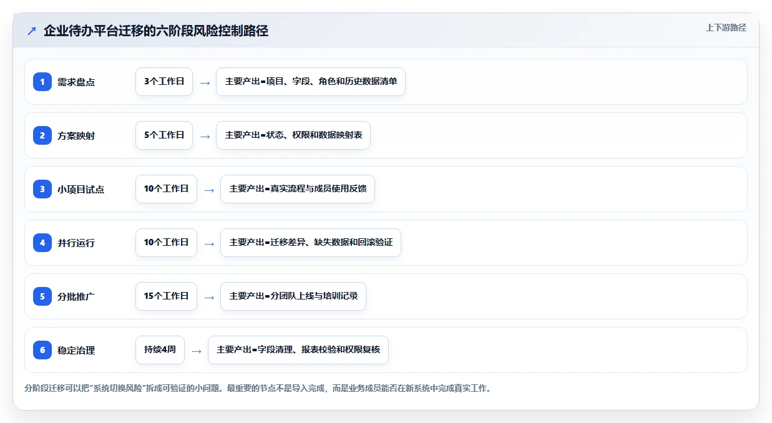
Task: Open the 项目、字段、角色和历史数据清单 output box
Action: 311,82
